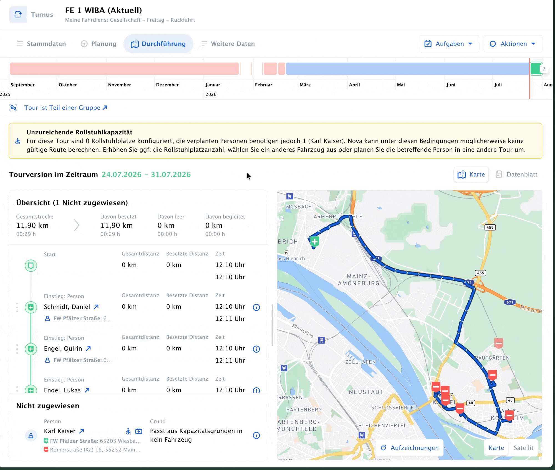
Task: Open Engel, Quirin person link
Action: click(89, 348)
